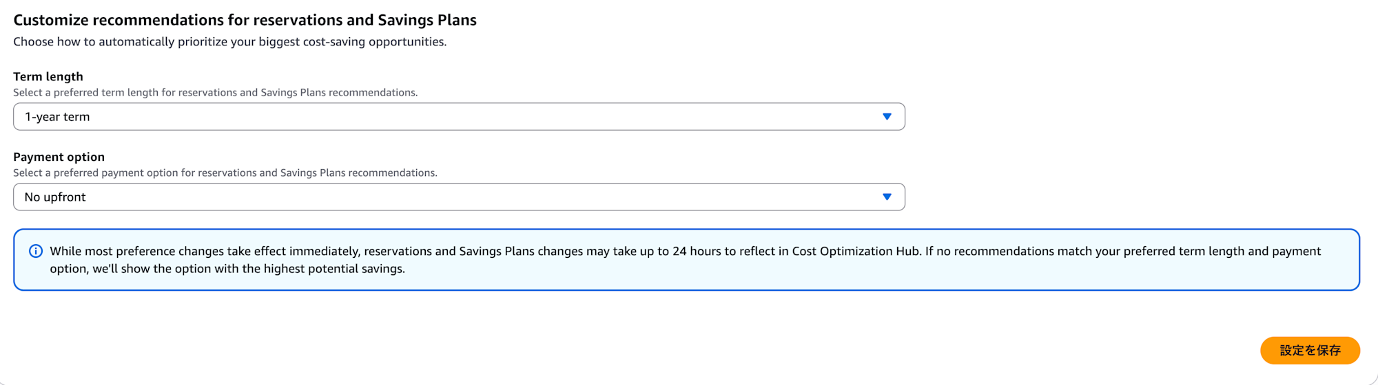Click 'Cost Optimization Hub' in the info alert

[x=856, y=252]
